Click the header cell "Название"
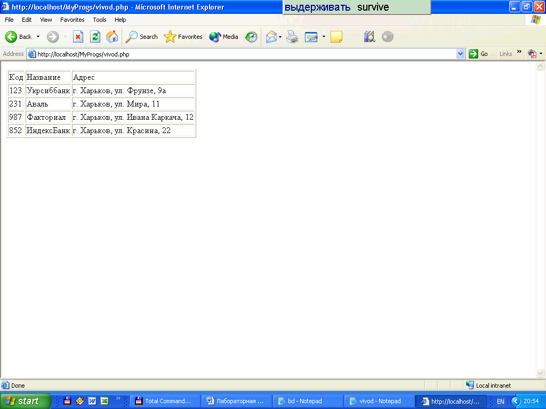The width and height of the screenshot is (546, 409). click(49, 77)
